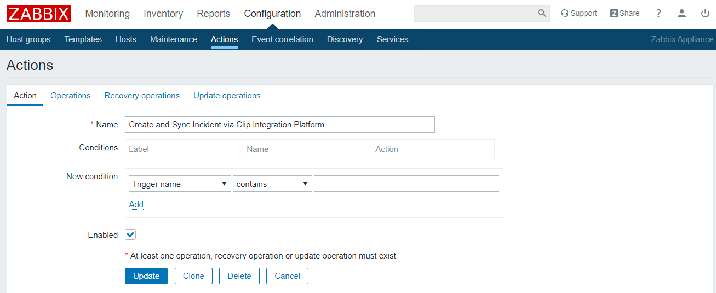Open the Inventory menu
716x293 pixels.
tap(163, 14)
